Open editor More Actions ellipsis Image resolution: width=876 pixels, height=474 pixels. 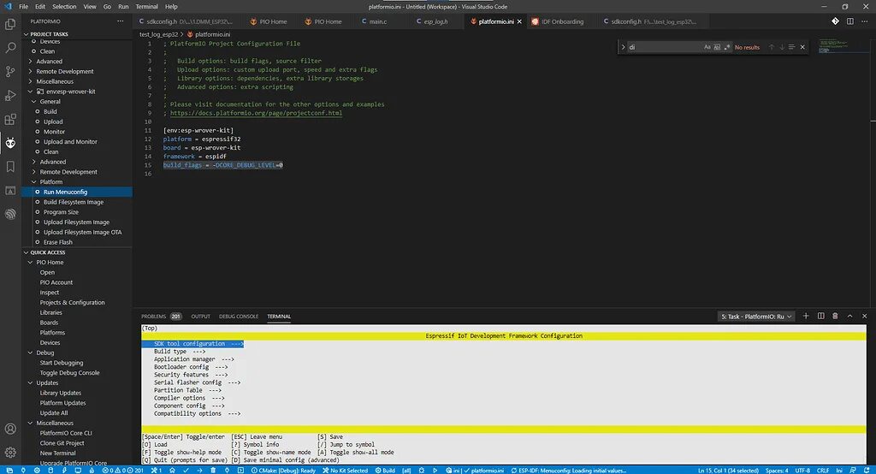pos(864,21)
